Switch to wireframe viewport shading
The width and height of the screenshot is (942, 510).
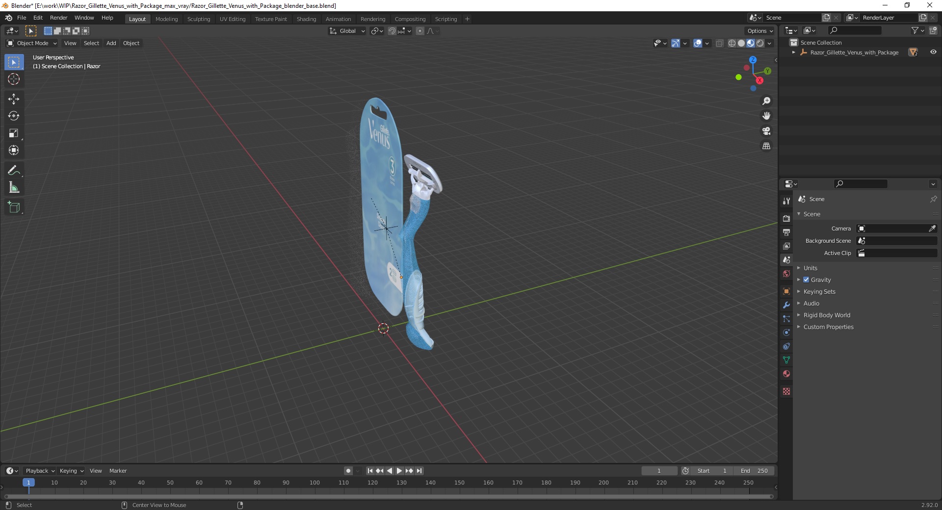tap(732, 43)
